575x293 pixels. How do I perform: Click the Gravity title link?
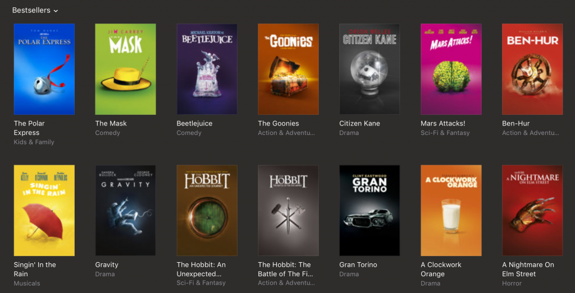[107, 264]
